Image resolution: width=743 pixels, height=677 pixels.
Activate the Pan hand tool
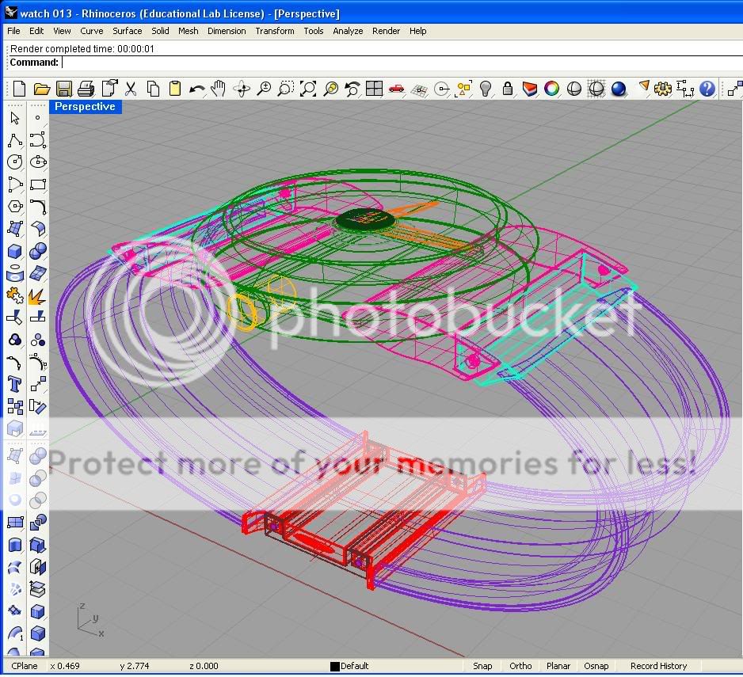pos(219,89)
